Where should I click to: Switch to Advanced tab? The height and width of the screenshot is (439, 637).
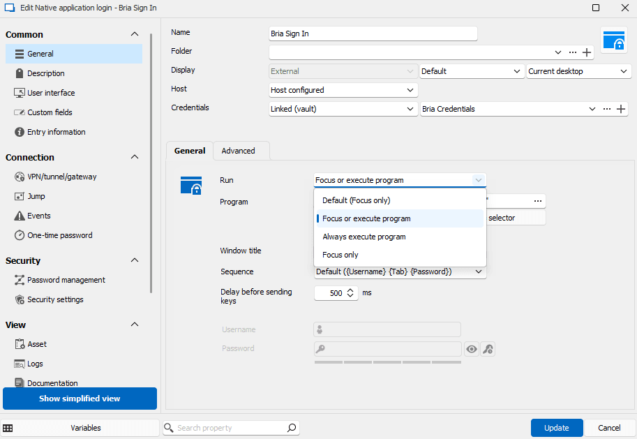(238, 151)
